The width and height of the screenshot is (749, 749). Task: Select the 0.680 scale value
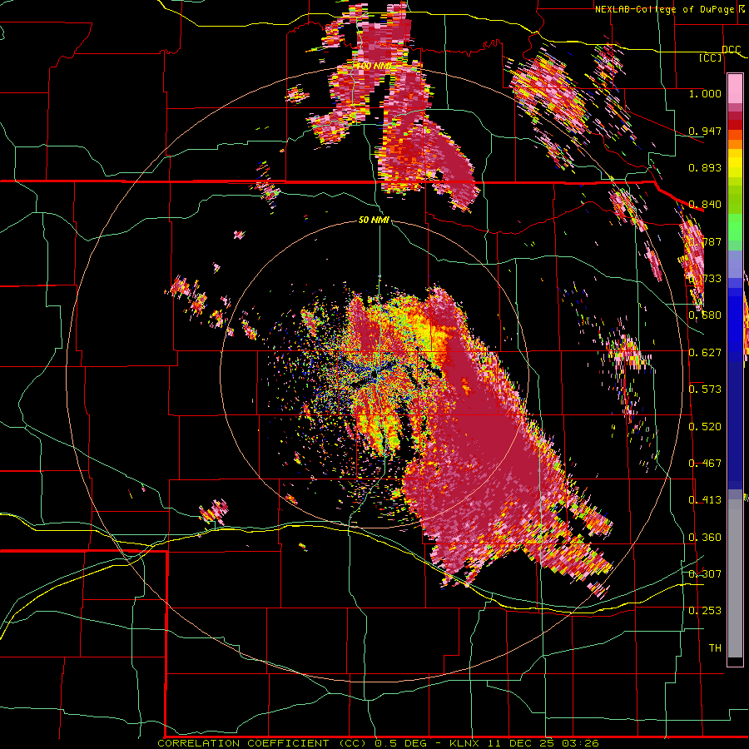705,315
